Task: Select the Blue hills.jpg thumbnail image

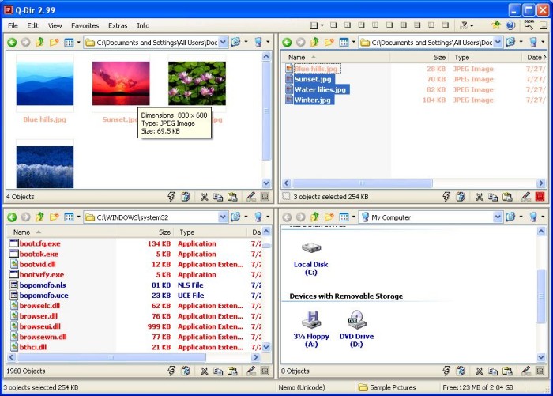Action: tap(45, 83)
